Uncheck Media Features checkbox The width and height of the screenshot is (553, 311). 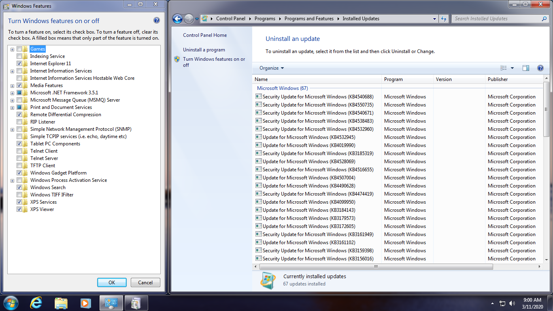[19, 85]
